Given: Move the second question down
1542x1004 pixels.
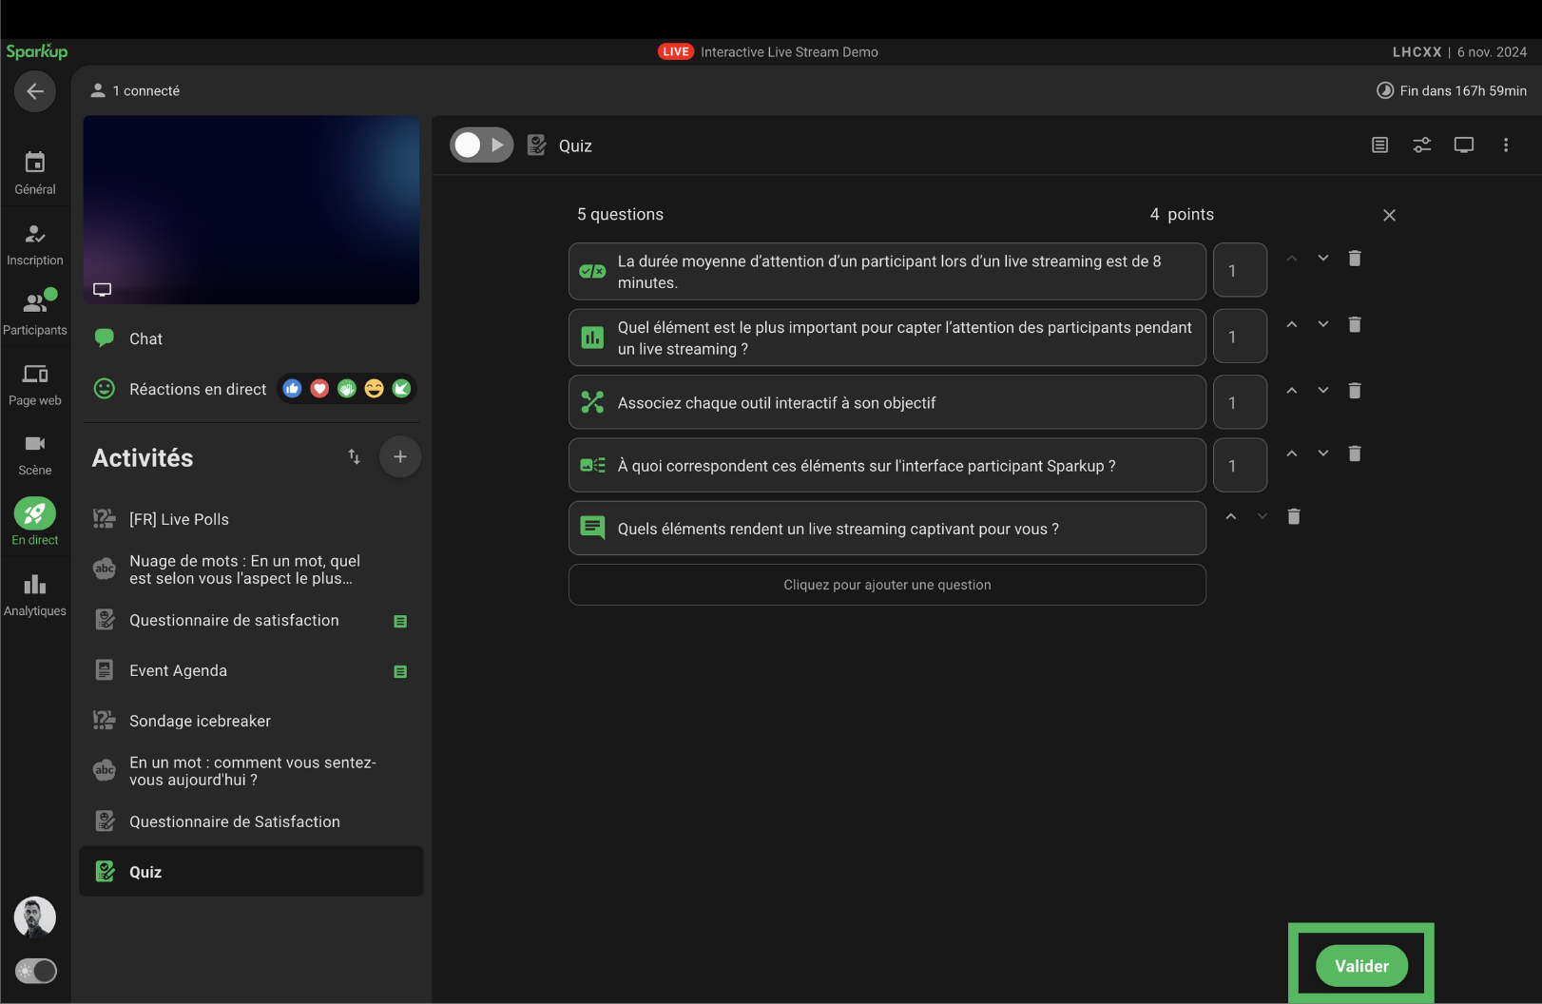Looking at the screenshot, I should 1322,324.
